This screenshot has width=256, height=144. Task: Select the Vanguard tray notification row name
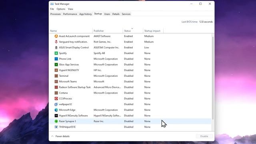point(73,42)
